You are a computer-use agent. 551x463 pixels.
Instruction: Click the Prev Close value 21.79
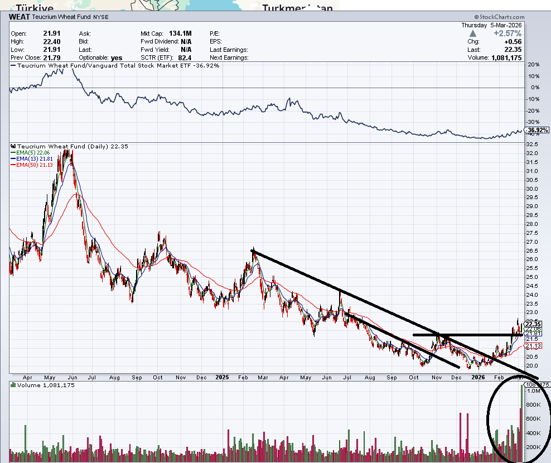point(52,57)
